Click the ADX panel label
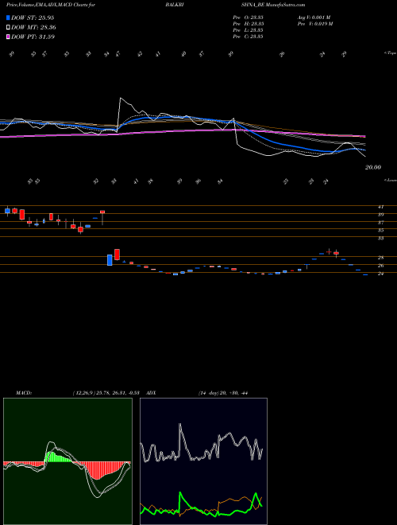Viewport: 397px width, 525px height. tap(152, 393)
